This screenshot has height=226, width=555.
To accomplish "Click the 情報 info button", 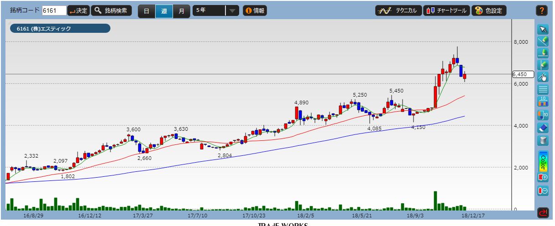I will [x=255, y=11].
